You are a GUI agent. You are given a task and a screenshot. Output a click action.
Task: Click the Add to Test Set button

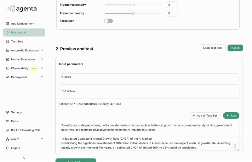[x=205, y=115]
